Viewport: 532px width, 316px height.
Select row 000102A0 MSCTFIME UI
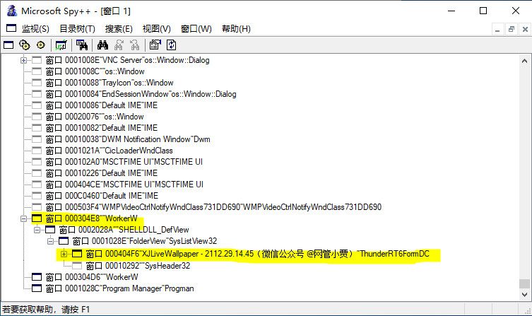[124, 162]
